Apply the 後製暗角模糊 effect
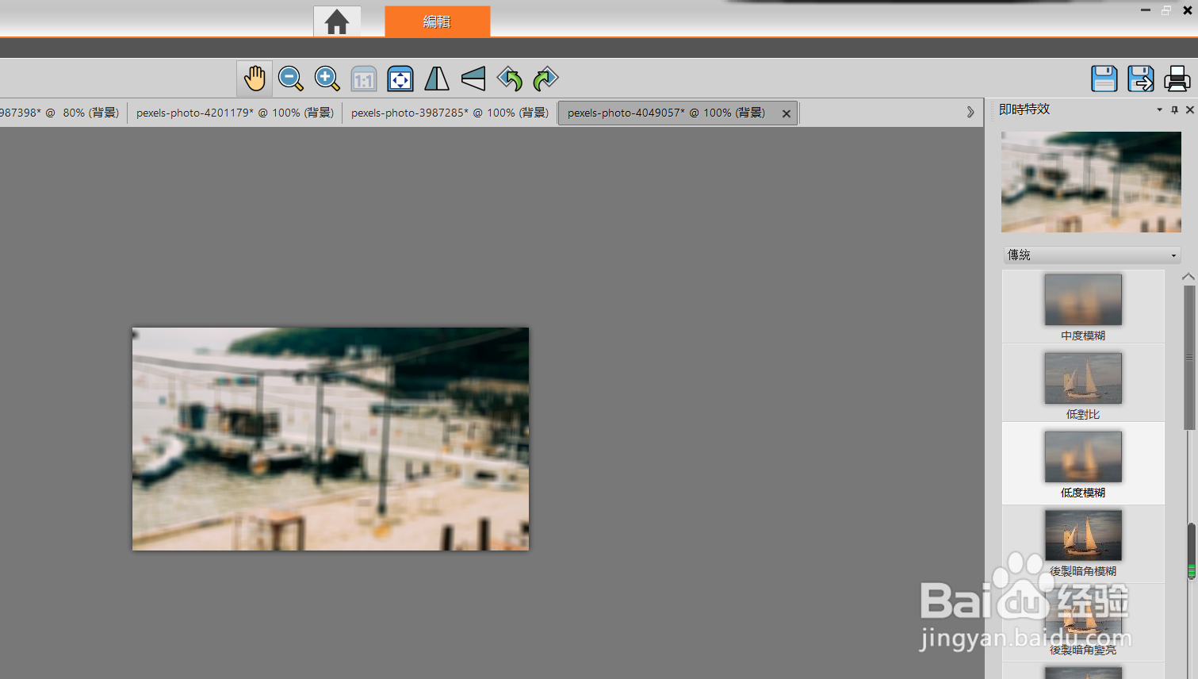This screenshot has width=1198, height=679. pos(1083,543)
